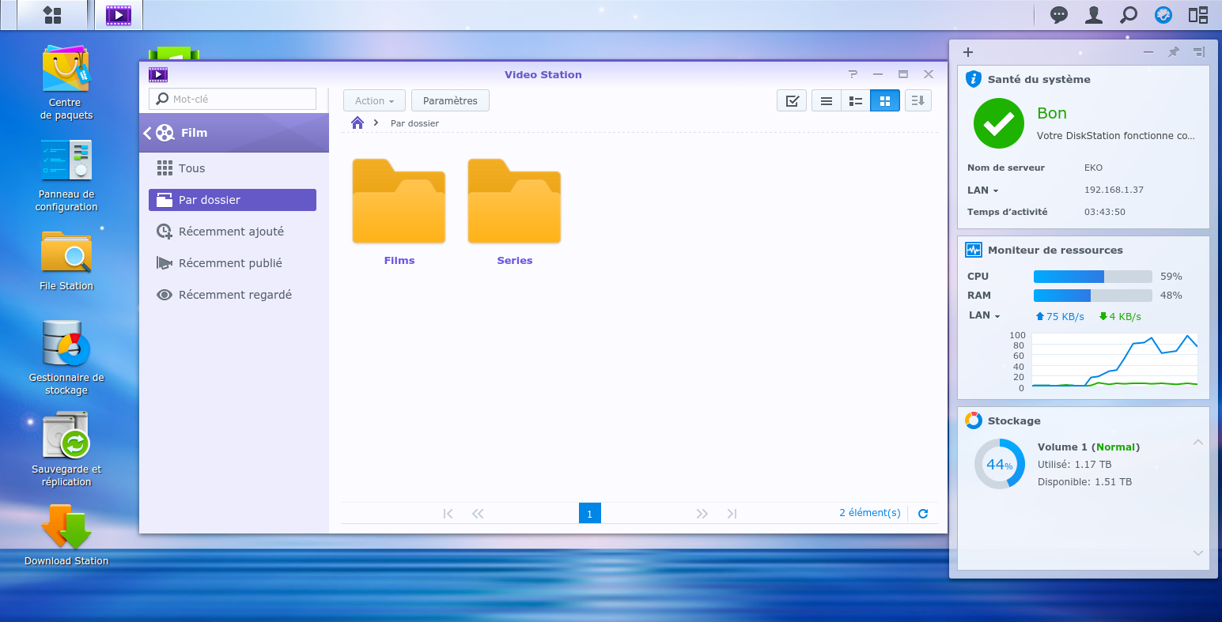The width and height of the screenshot is (1222, 622).
Task: Open the sort order dropdown
Action: 918,101
